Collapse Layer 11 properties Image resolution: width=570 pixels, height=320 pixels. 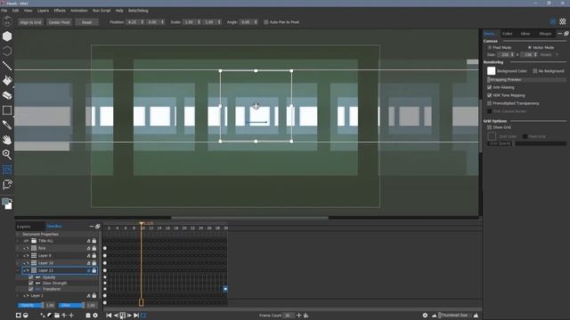click(18, 270)
